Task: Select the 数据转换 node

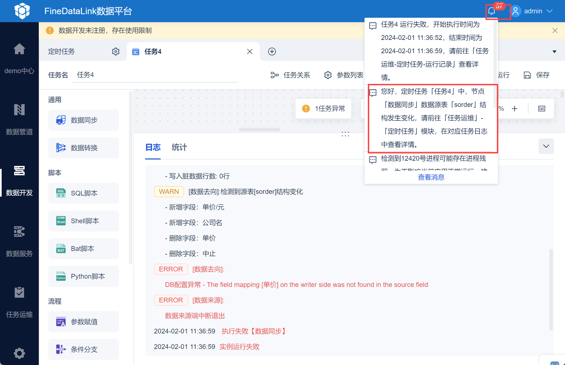Action: tap(84, 148)
